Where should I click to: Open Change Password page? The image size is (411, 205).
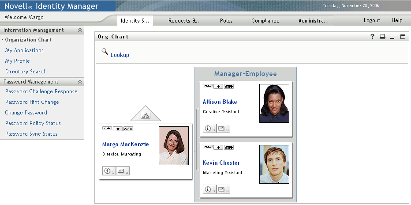[x=26, y=113]
